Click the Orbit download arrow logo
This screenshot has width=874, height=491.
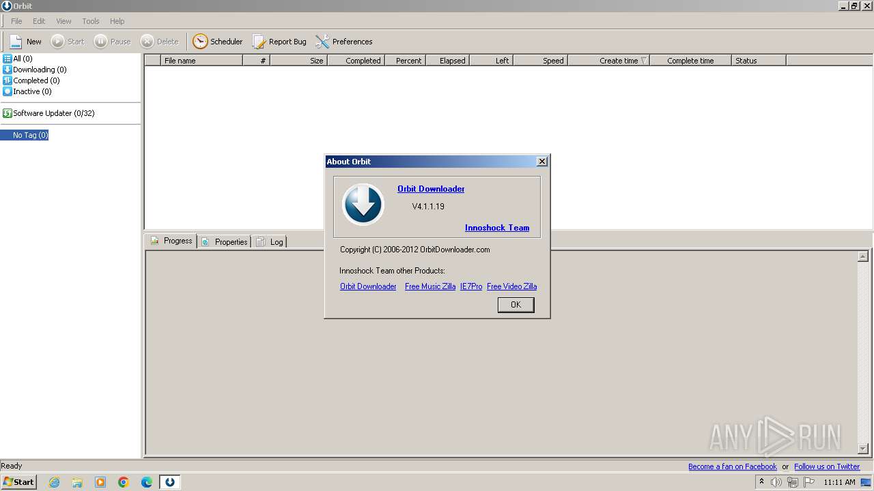point(363,204)
